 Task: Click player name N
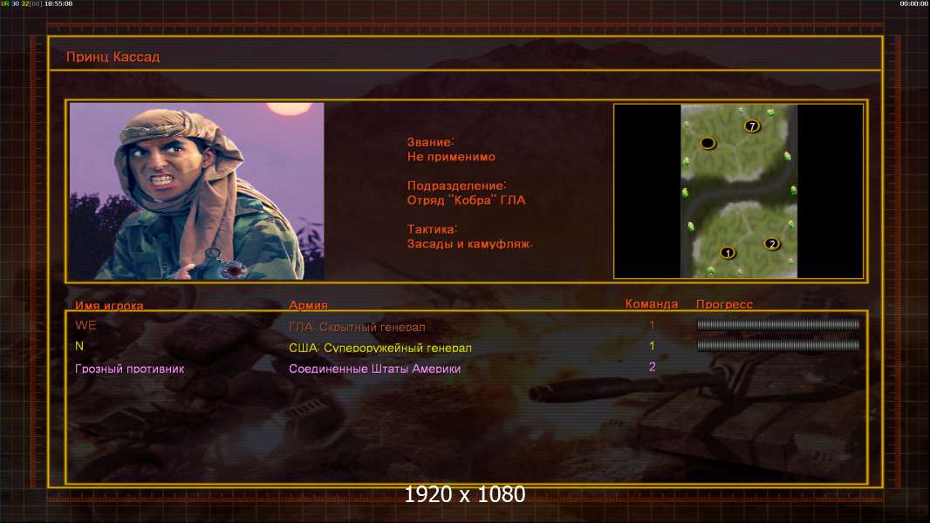[x=79, y=346]
